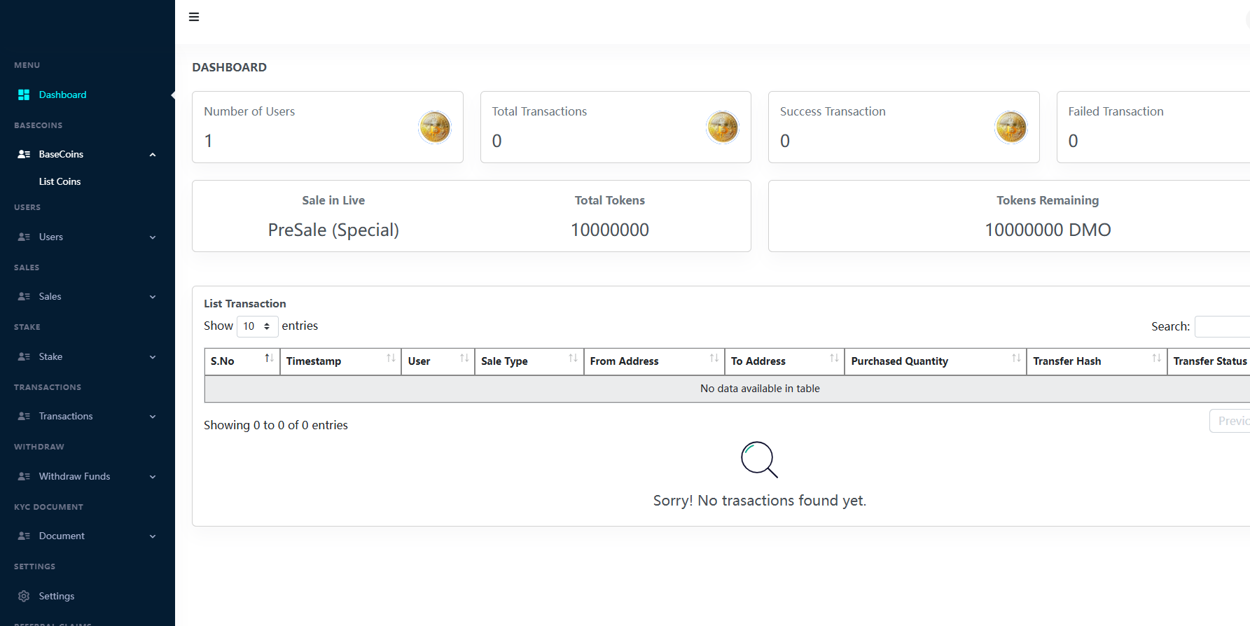Sort by Purchased Quantity column arrows
This screenshot has width=1250, height=626.
pos(1015,359)
